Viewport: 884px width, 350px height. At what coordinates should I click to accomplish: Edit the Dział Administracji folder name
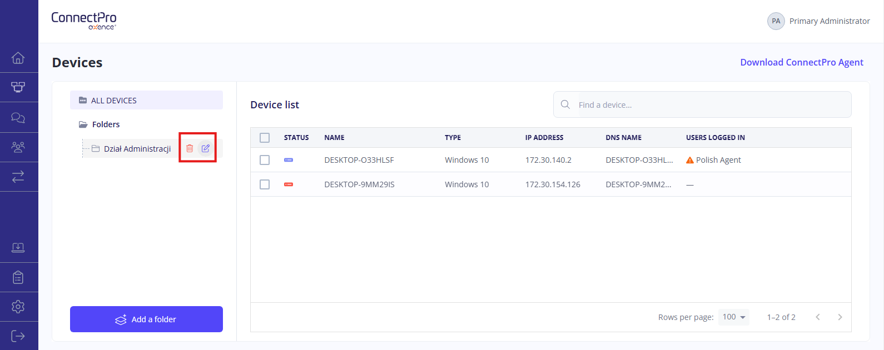click(206, 148)
